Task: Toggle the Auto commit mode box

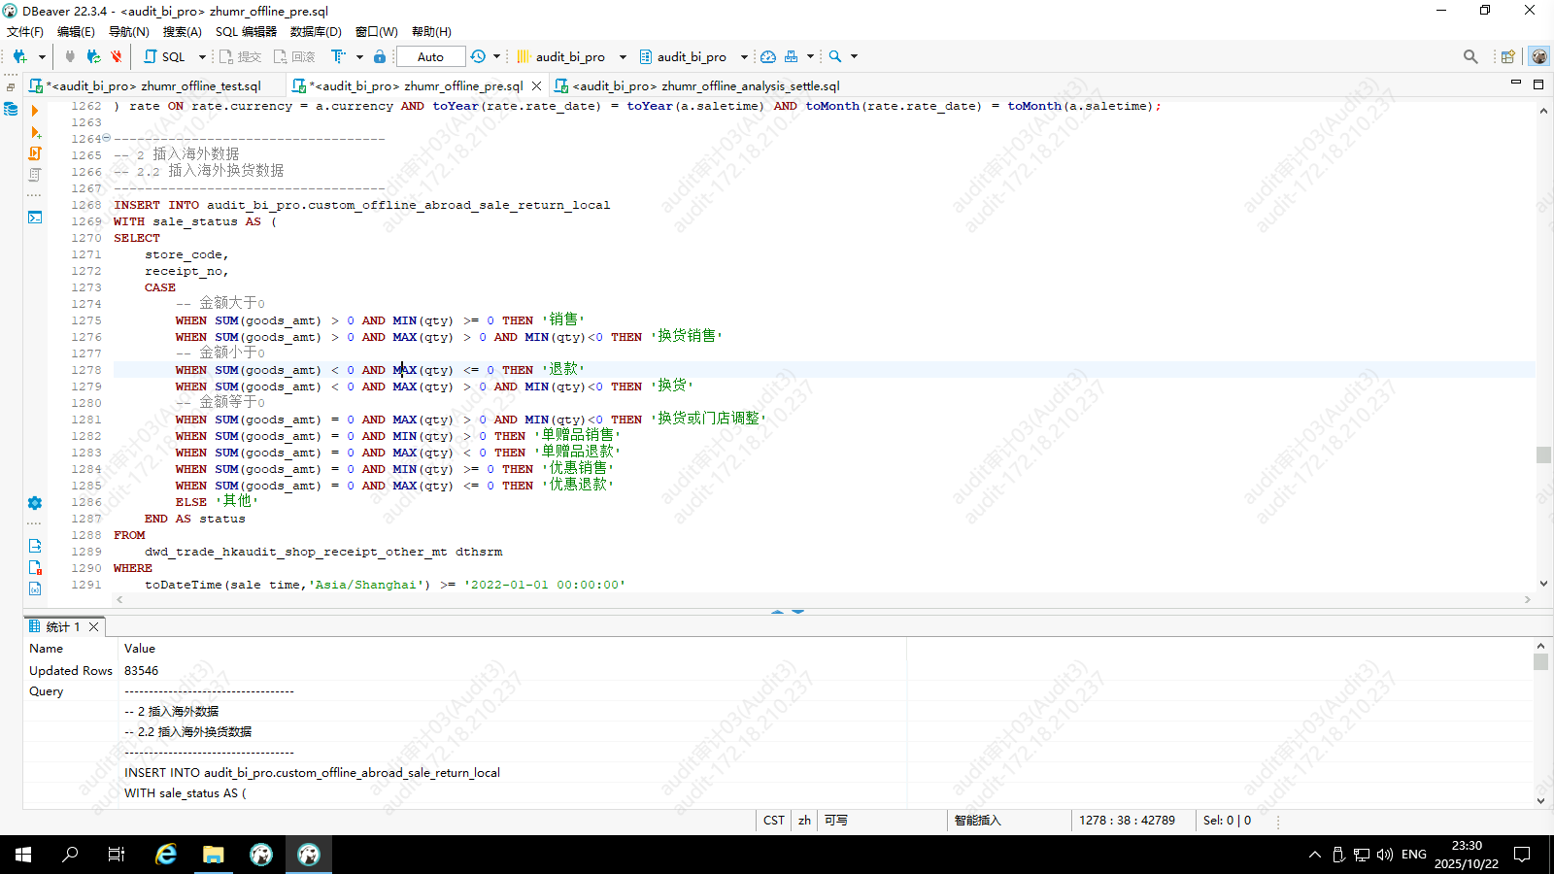Action: coord(430,56)
